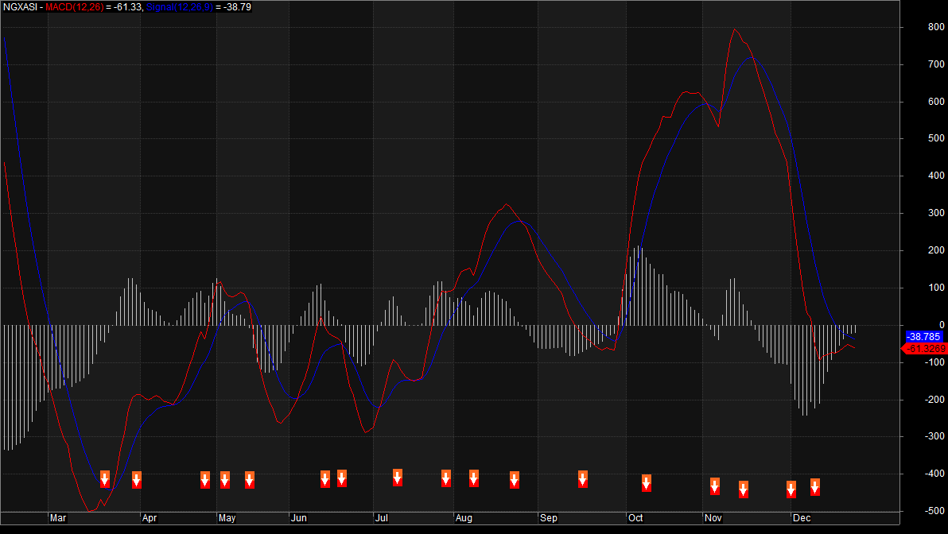Click the NGXASI symbol name in chart title
948x534 pixels.
pyautogui.click(x=20, y=7)
